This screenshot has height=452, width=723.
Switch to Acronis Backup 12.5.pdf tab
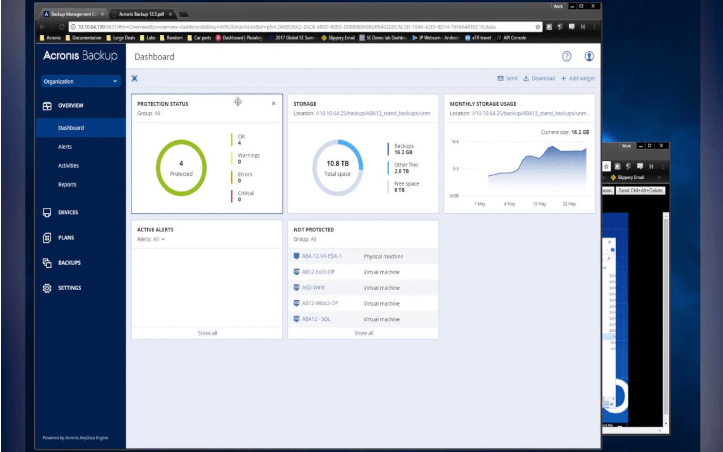tap(141, 14)
